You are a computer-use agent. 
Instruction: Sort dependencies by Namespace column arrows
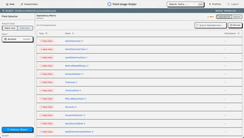tap(239, 33)
